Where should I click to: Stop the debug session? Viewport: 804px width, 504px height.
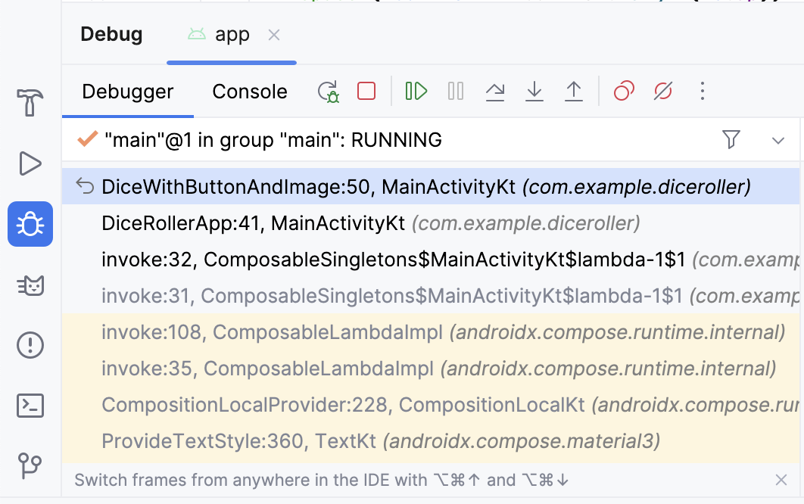pyautogui.click(x=366, y=92)
